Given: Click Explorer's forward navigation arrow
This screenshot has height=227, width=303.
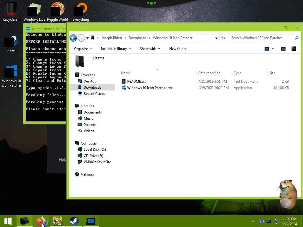Looking at the screenshot, I should click(82, 38).
